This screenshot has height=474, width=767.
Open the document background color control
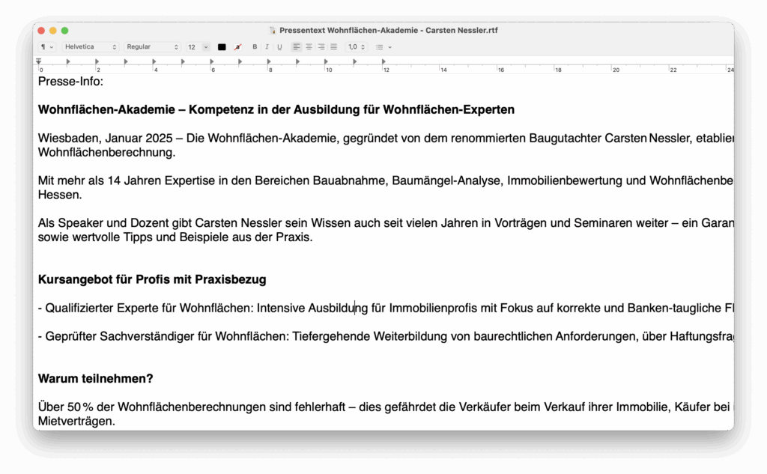pos(238,46)
